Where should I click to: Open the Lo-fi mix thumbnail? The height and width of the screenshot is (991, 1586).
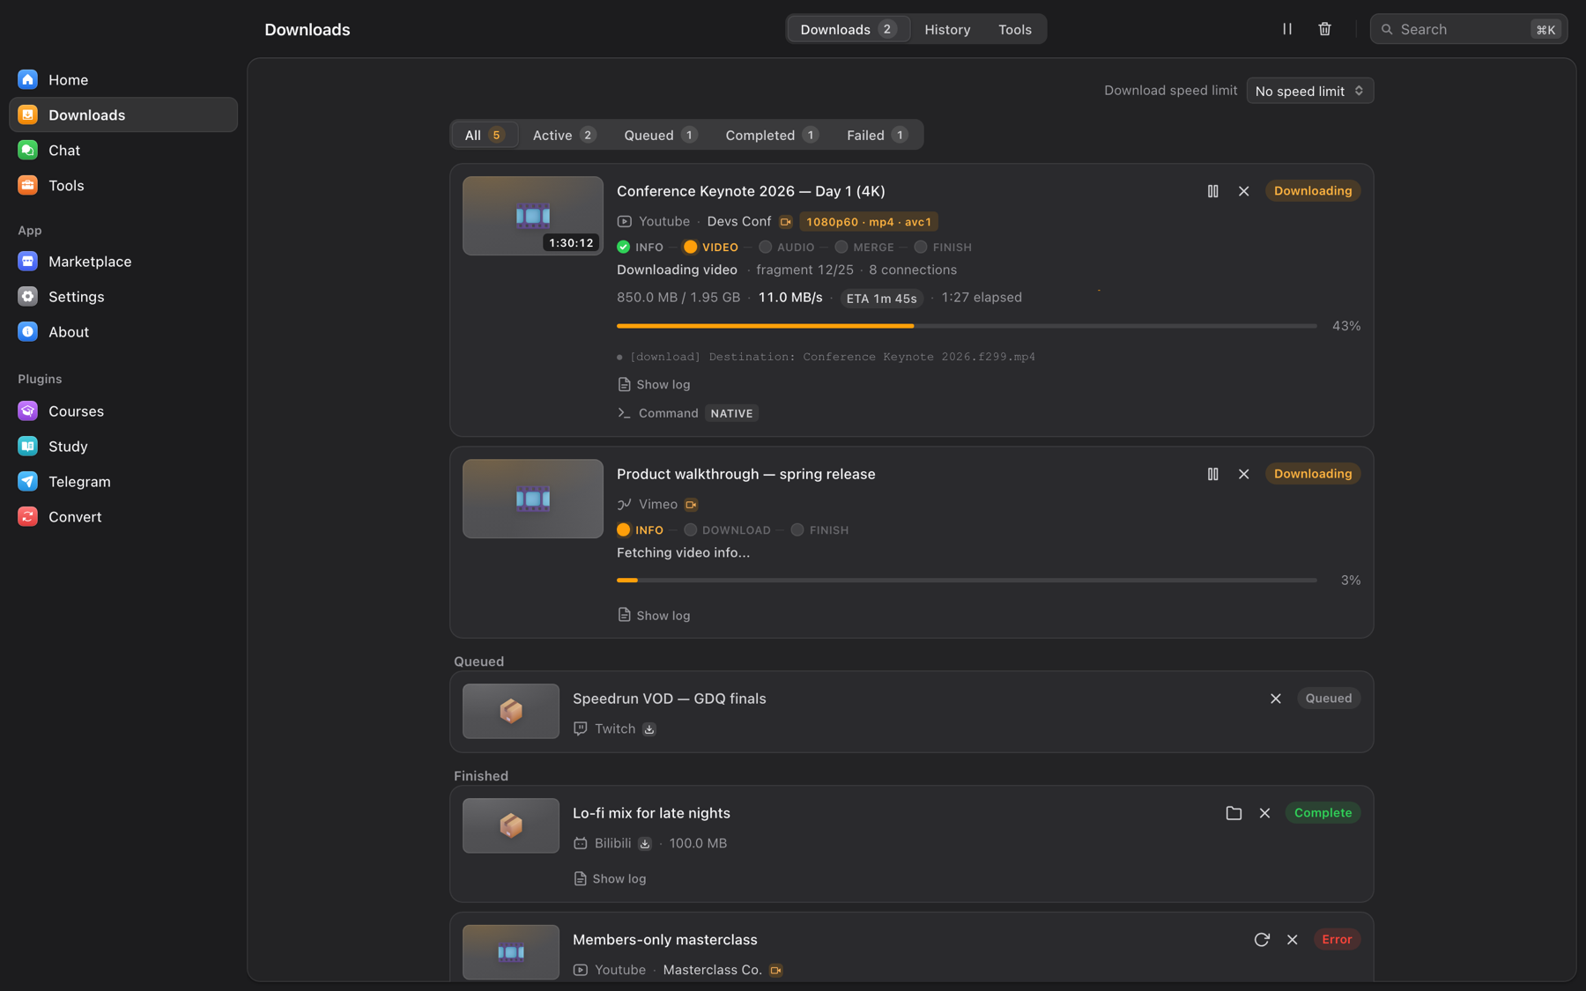coord(511,826)
